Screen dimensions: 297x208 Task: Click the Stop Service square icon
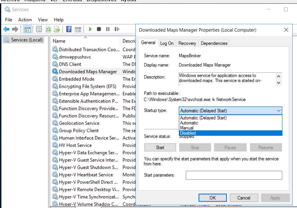(99, 29)
